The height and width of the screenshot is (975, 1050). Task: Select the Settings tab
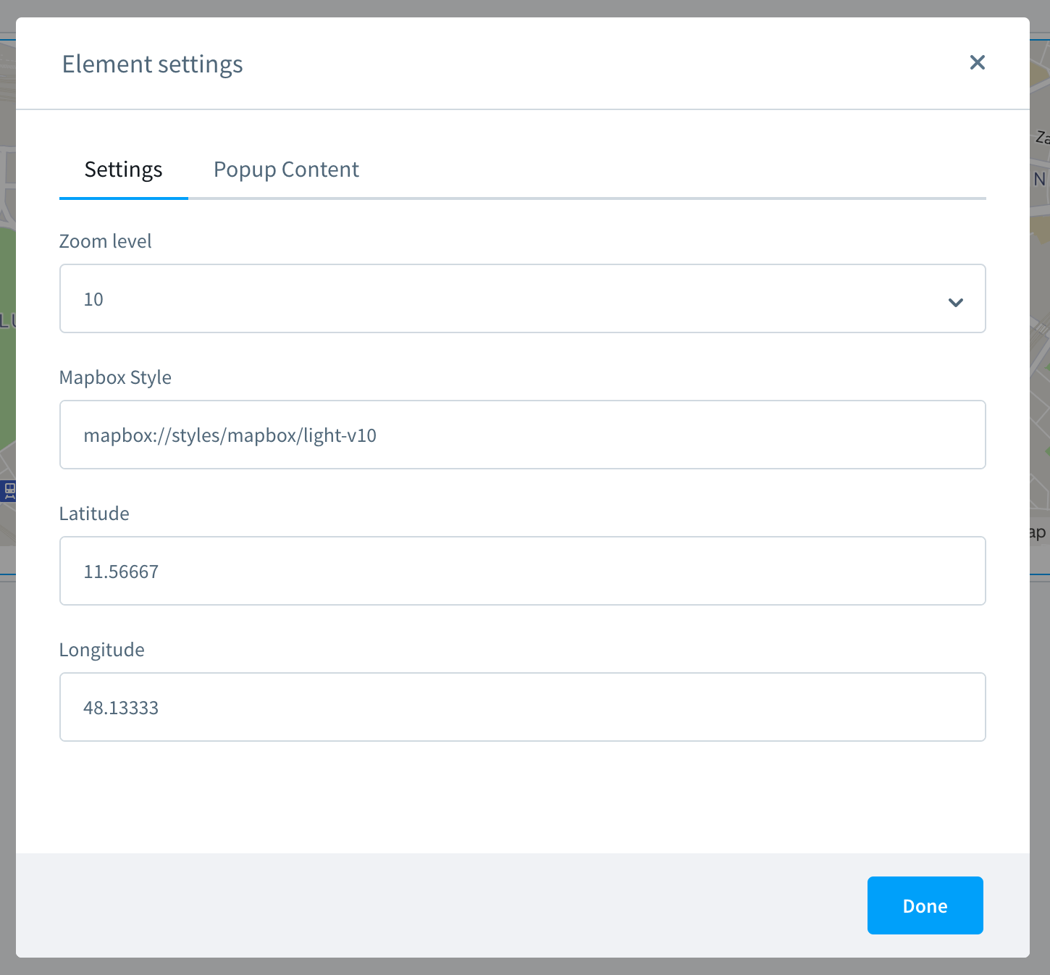pyautogui.click(x=123, y=170)
